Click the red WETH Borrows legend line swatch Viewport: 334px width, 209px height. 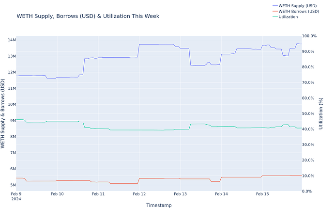(275, 11)
